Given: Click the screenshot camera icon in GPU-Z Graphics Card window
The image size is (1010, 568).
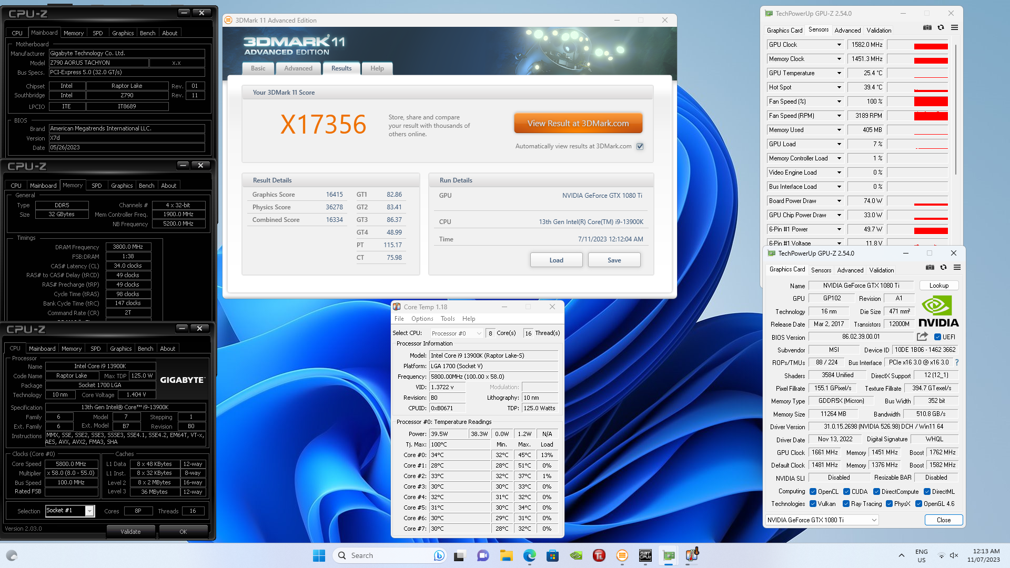Looking at the screenshot, I should pyautogui.click(x=930, y=268).
